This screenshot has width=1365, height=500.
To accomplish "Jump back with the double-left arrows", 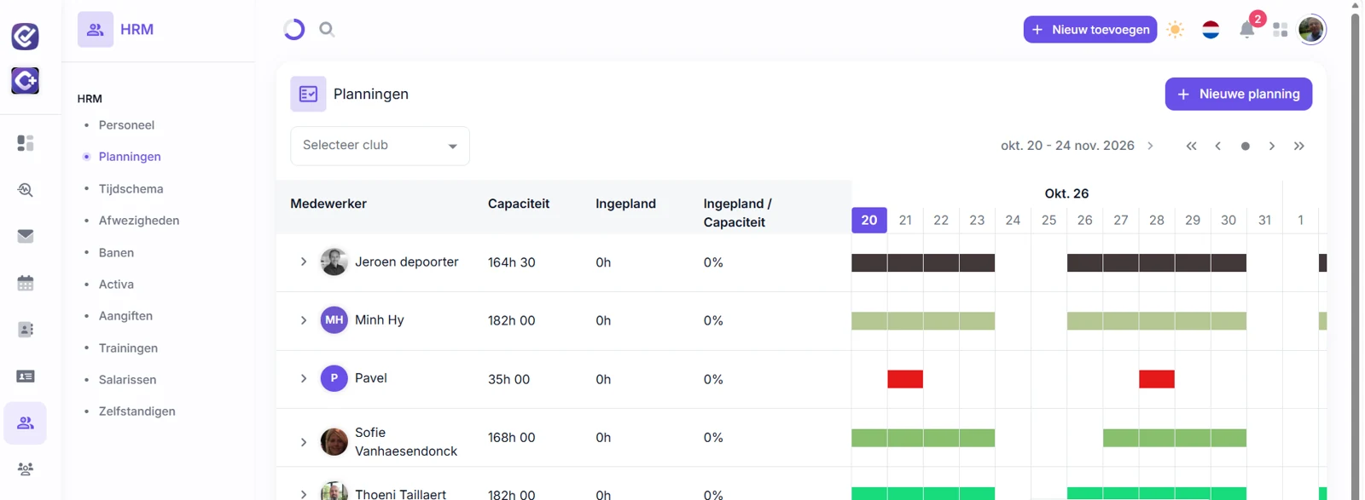I will (x=1191, y=146).
